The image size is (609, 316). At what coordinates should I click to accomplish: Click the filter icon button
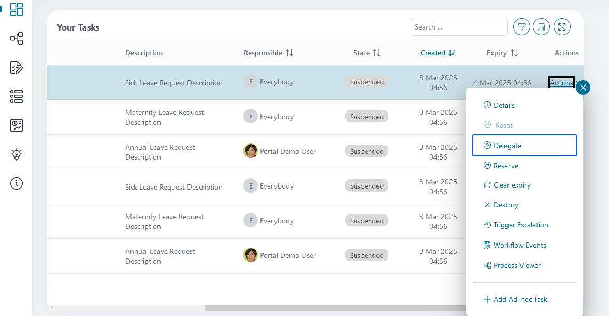(521, 27)
